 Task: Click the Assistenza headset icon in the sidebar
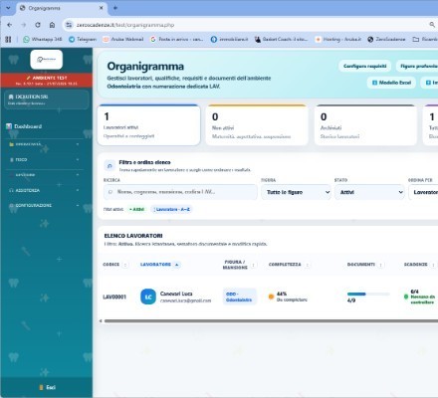click(11, 190)
